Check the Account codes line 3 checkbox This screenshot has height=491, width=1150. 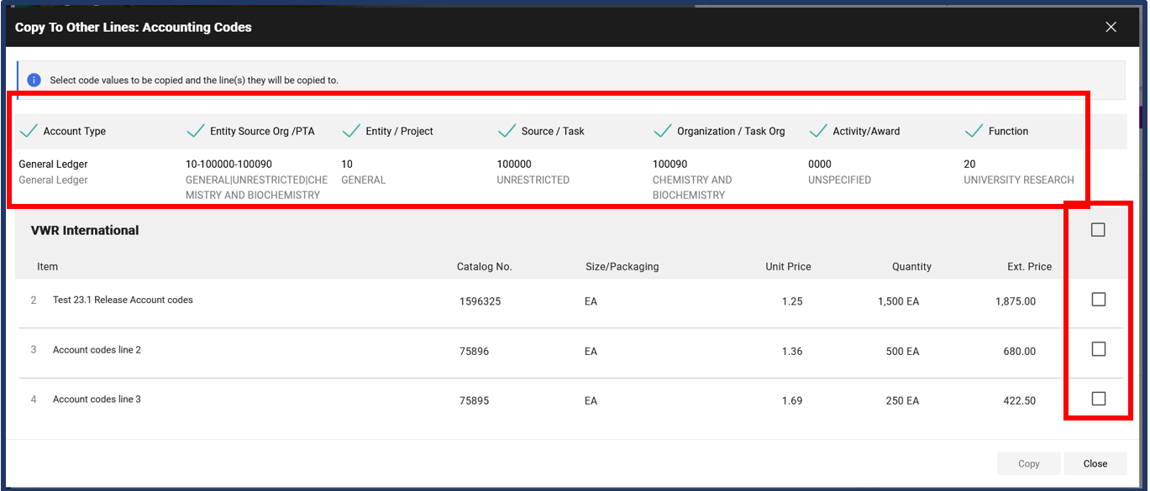pyautogui.click(x=1098, y=400)
